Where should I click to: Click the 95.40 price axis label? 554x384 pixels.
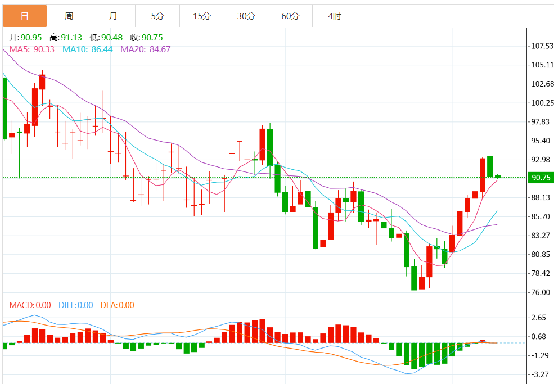(x=541, y=141)
